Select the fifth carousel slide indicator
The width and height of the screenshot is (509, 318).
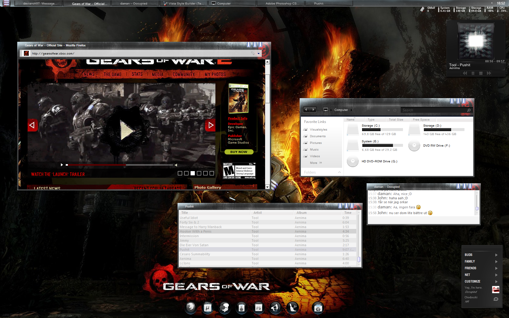[x=205, y=173]
